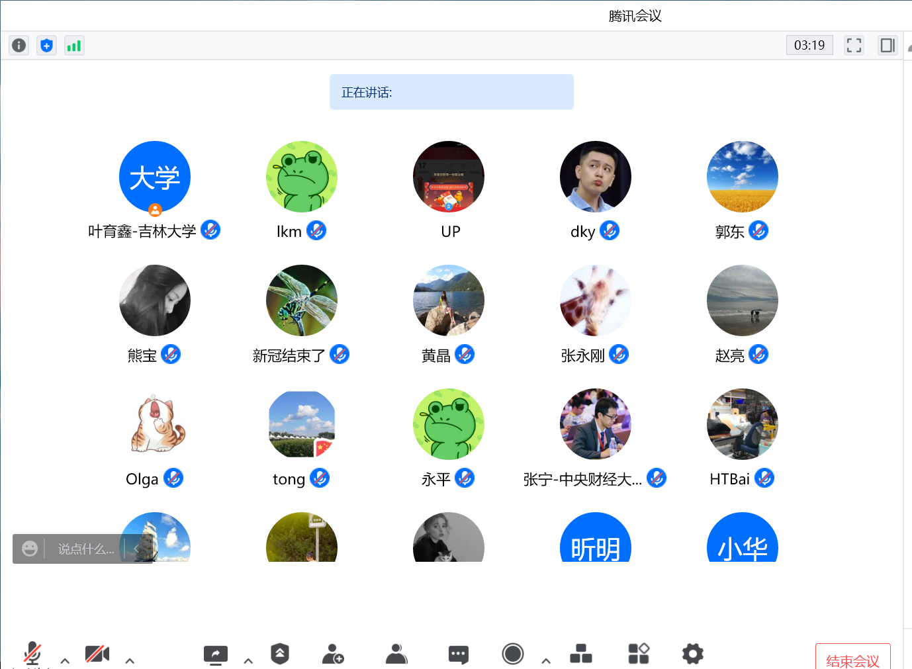
Task: Toggle the meeting recording button
Action: tap(513, 654)
